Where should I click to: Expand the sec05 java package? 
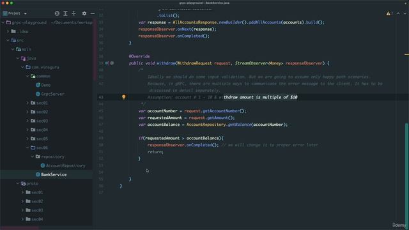coord(27,139)
